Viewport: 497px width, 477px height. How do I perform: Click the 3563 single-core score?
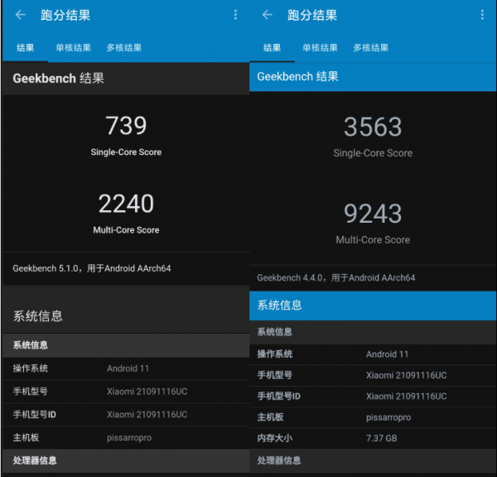373,127
